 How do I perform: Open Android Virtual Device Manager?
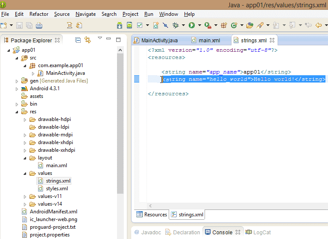click(x=129, y=26)
